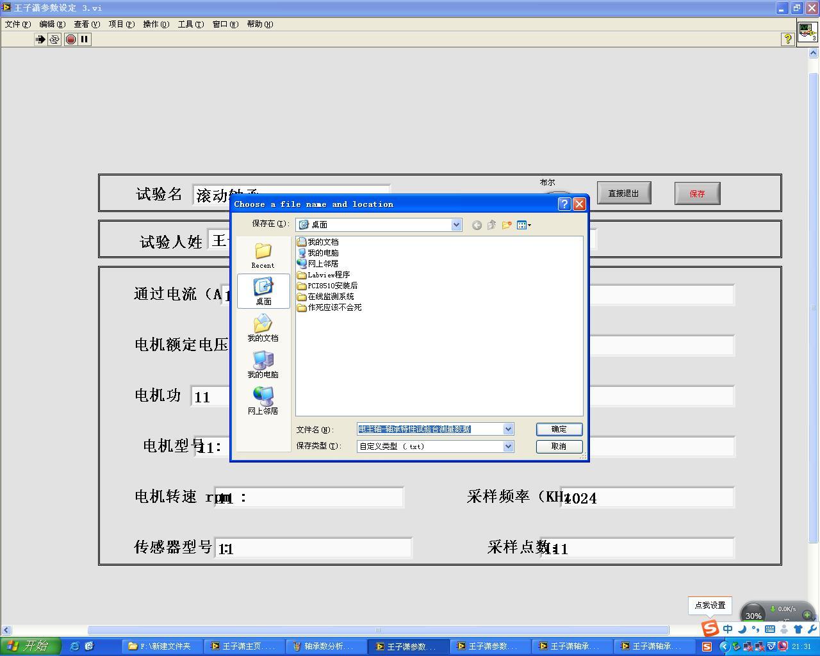This screenshot has height=656, width=820.
Task: Click the 文件名 text field
Action: 430,429
